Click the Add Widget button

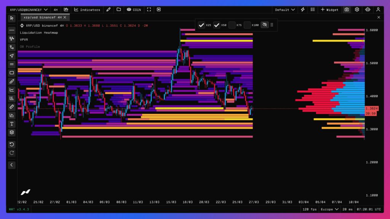pyautogui.click(x=329, y=10)
